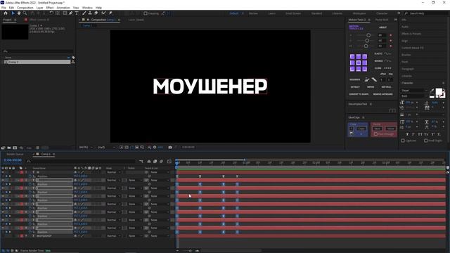Select the Rectangle shape tool
This screenshot has height=253, width=450.
point(65,13)
